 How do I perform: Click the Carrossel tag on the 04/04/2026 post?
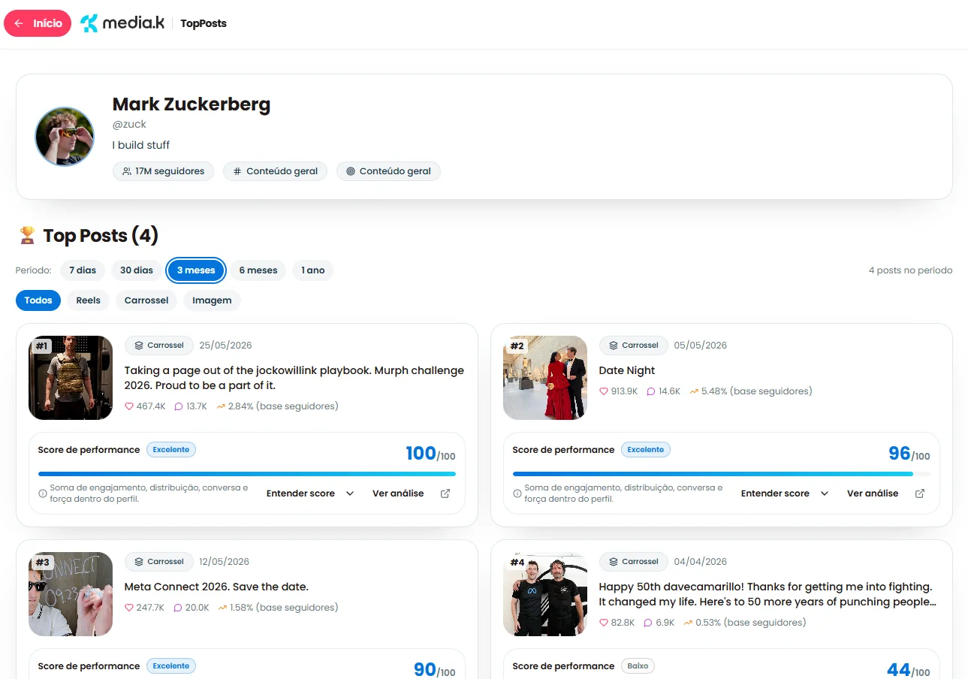(x=634, y=562)
